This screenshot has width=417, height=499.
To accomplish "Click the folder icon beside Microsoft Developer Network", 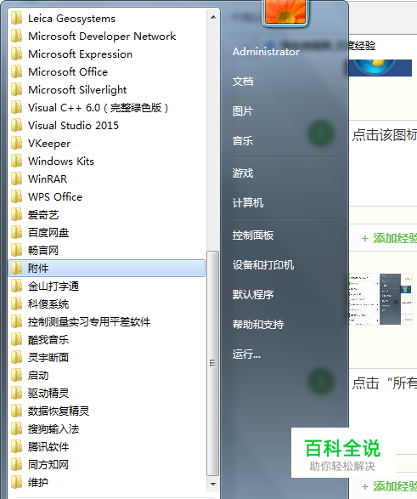I will 16,37.
